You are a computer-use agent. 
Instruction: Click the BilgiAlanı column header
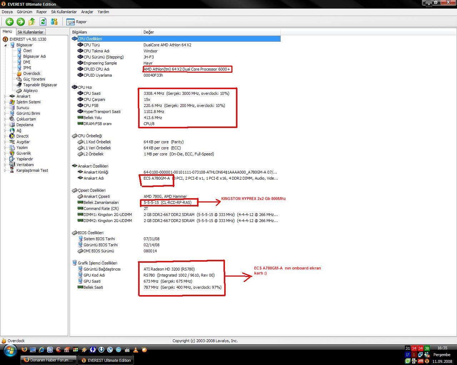[x=106, y=32]
